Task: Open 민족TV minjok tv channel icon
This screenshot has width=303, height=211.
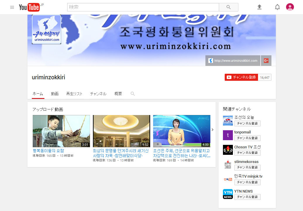Action: (228, 179)
